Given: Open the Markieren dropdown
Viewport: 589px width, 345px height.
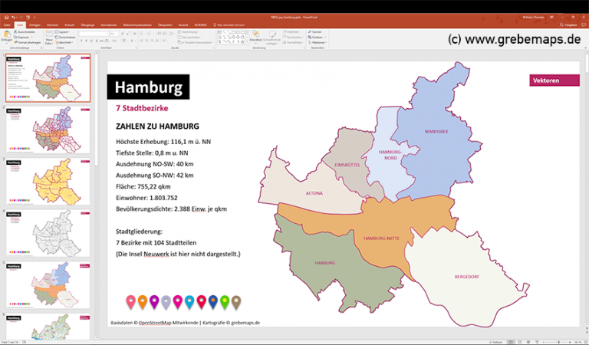Looking at the screenshot, I should tap(318, 42).
